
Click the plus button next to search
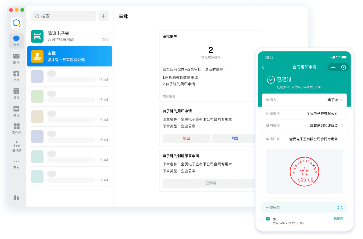point(103,16)
